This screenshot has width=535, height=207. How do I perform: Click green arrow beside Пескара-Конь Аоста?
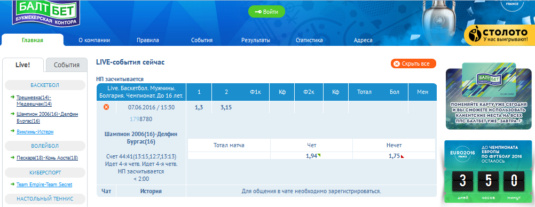point(13,158)
